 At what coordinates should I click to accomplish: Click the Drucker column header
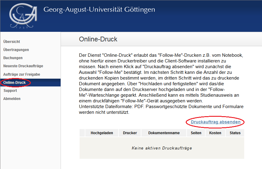coord(130,133)
